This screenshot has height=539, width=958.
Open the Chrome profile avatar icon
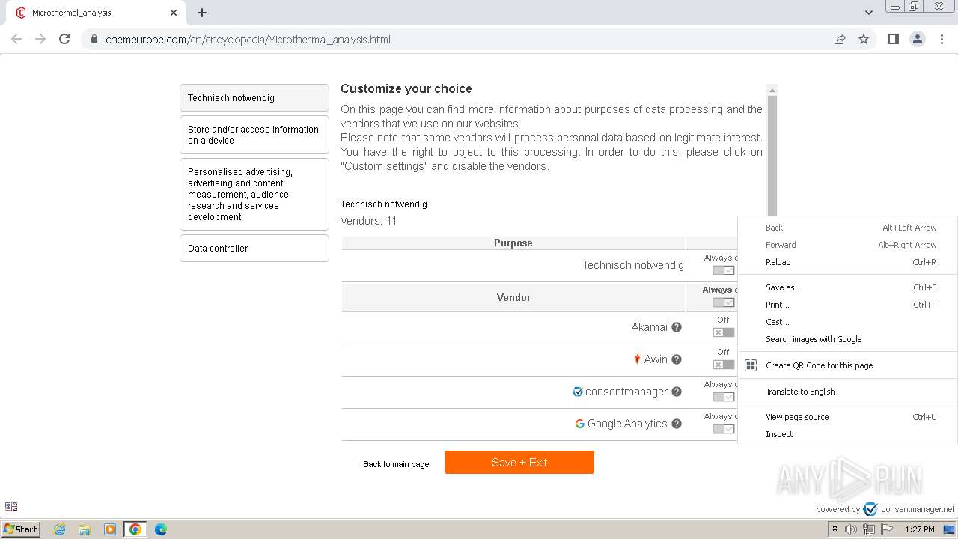[x=918, y=39]
